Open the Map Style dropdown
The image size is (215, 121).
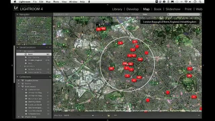click(x=67, y=115)
